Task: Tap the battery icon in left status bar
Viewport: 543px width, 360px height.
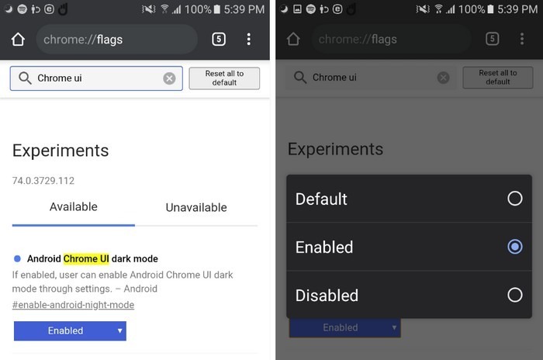Action: click(217, 9)
